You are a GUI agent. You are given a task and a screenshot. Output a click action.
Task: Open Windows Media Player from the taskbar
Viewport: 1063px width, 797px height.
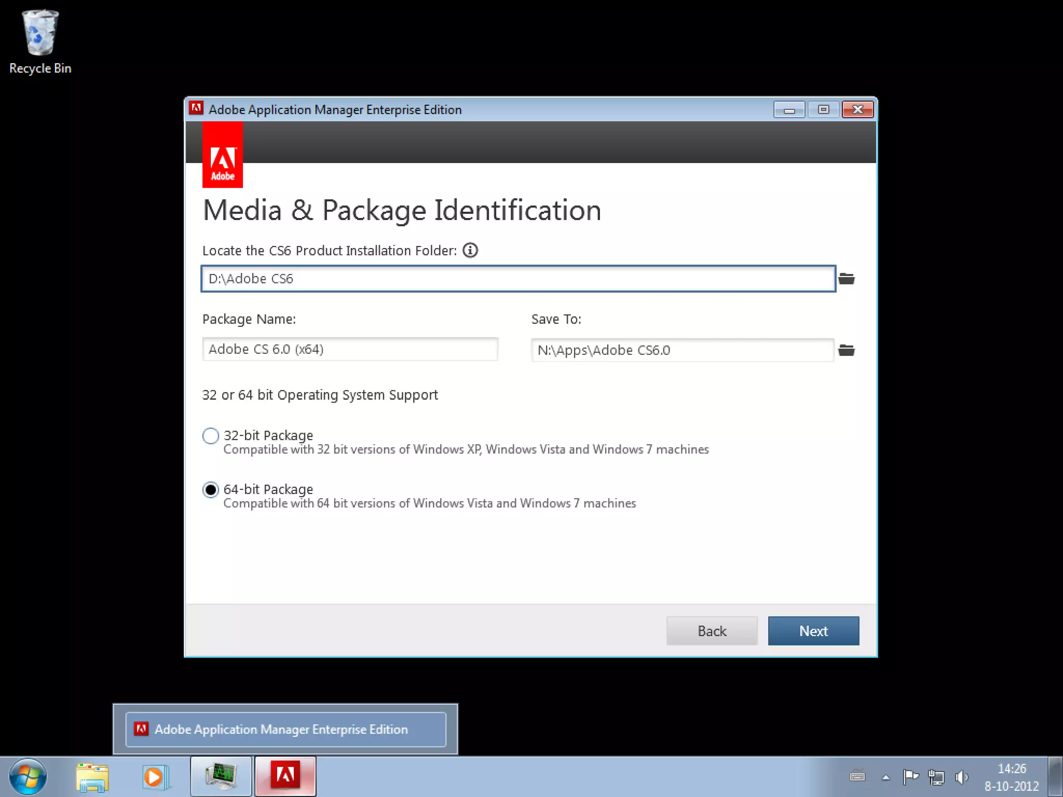155,777
